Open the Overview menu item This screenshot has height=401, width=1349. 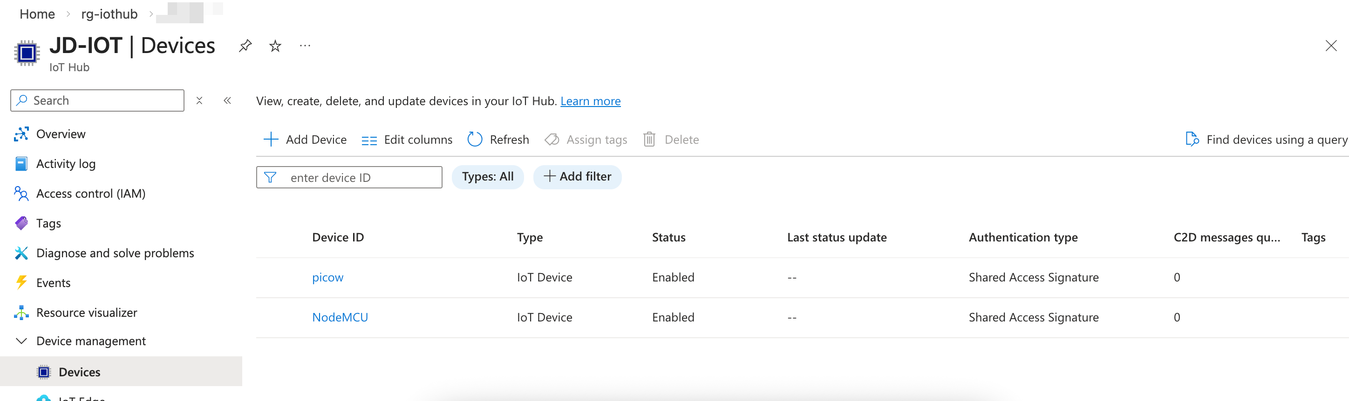pos(61,134)
